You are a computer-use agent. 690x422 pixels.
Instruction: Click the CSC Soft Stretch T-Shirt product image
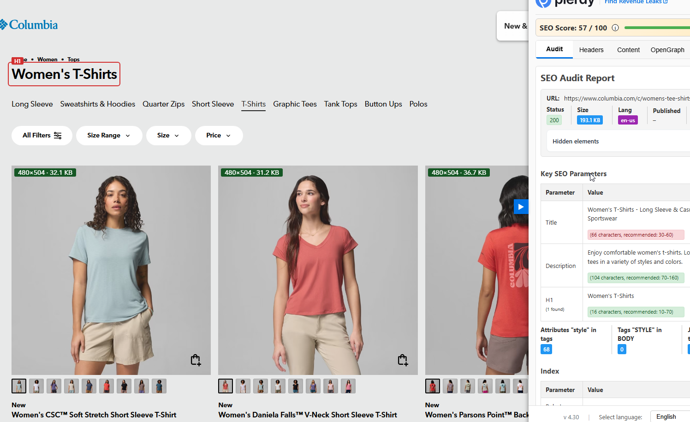[x=111, y=270]
